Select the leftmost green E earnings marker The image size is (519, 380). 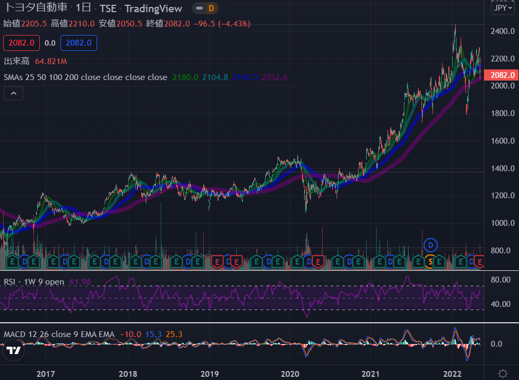click(x=13, y=262)
